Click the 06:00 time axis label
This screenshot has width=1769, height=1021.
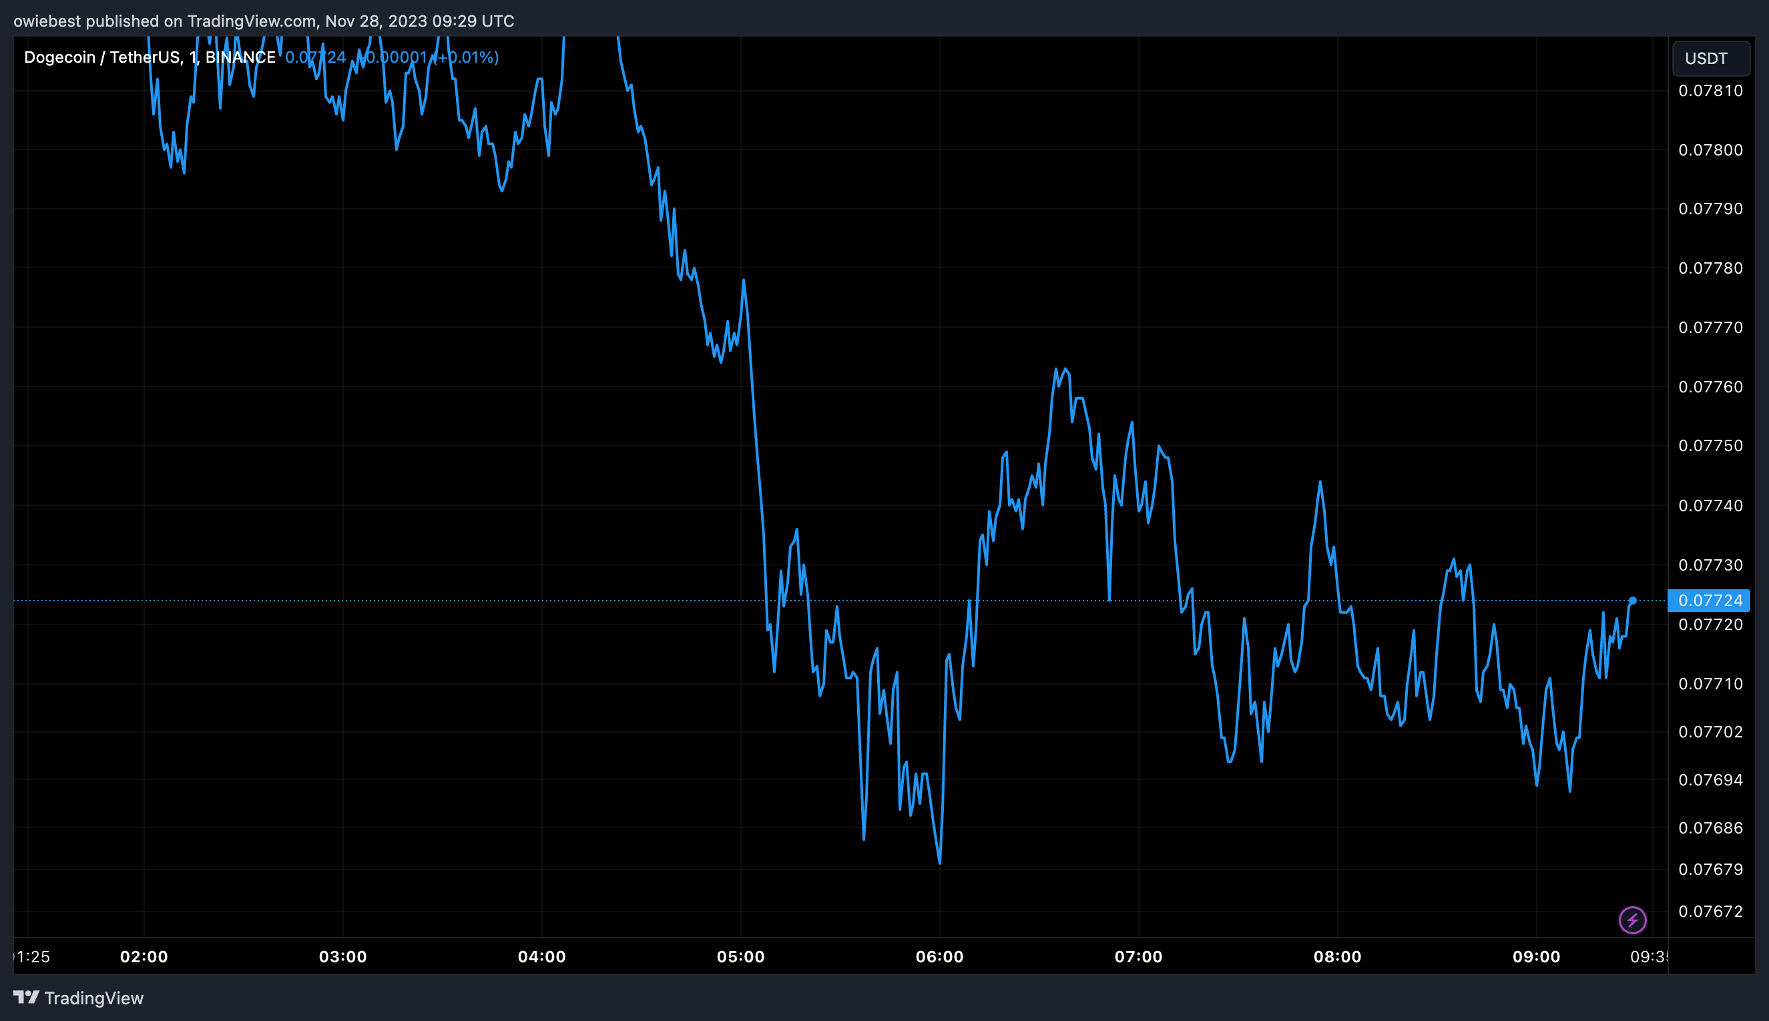pos(939,956)
